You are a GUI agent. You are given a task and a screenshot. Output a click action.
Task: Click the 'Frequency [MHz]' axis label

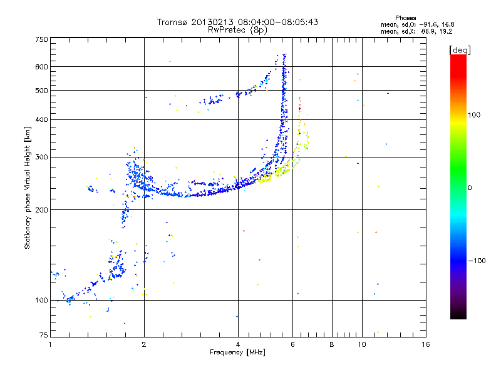237,352
